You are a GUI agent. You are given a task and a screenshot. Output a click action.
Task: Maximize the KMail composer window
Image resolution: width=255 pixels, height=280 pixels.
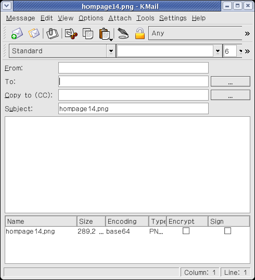tap(237, 6)
